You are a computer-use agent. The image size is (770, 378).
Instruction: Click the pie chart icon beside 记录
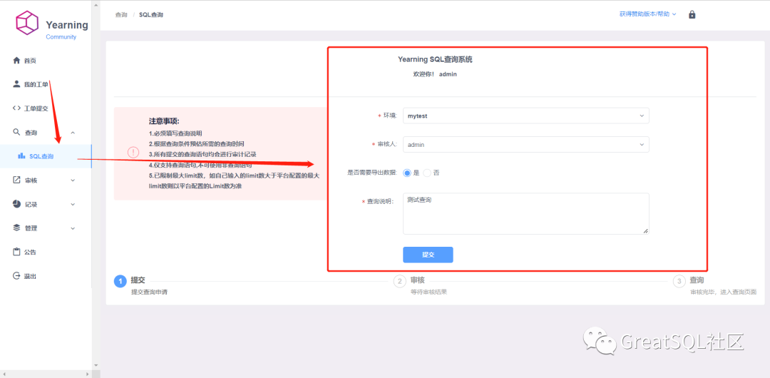pyautogui.click(x=16, y=204)
